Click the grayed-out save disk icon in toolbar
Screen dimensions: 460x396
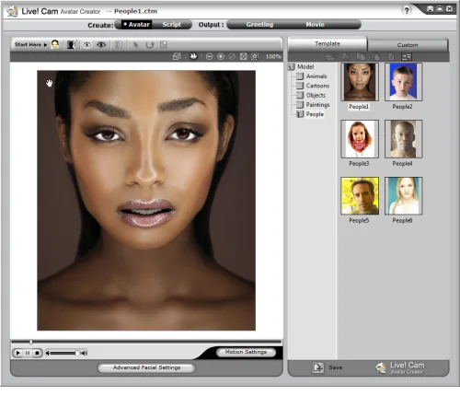pyautogui.click(x=164, y=44)
